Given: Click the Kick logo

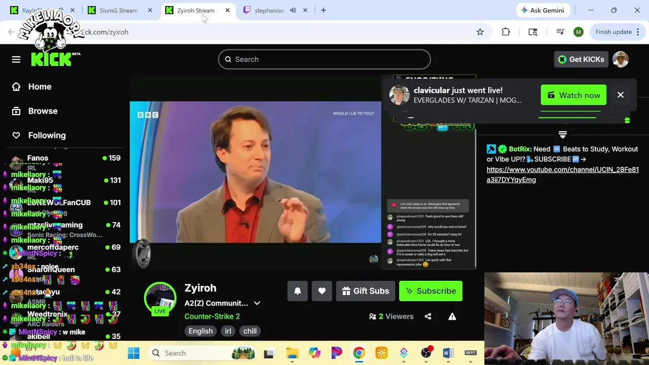Looking at the screenshot, I should pyautogui.click(x=52, y=59).
